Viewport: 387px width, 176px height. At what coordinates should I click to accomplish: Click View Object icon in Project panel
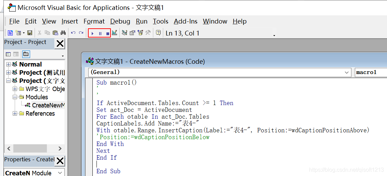(x=16, y=54)
